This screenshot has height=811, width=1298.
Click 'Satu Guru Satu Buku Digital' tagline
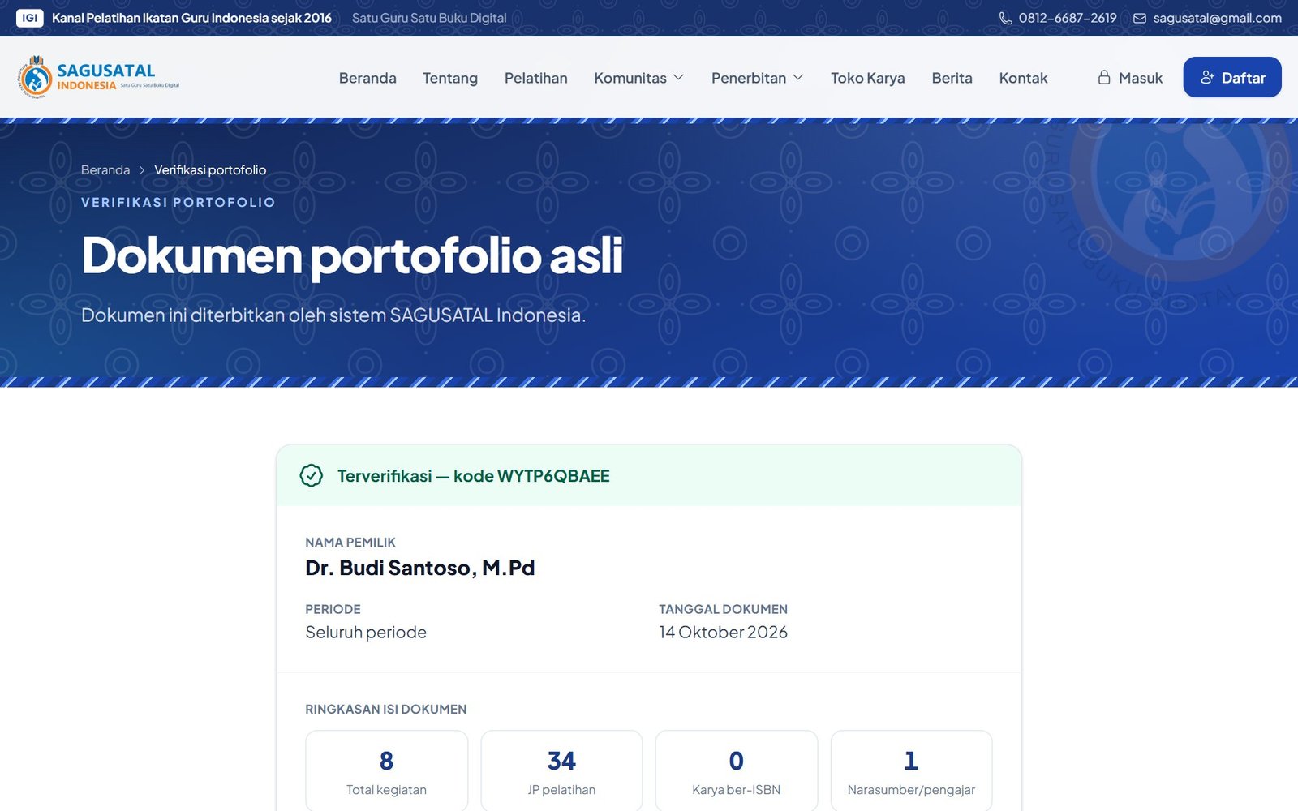(x=429, y=18)
